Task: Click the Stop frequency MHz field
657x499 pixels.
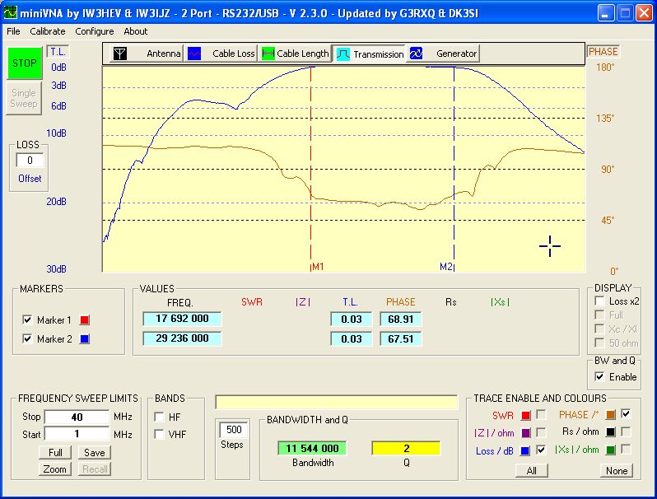Action: 76,417
